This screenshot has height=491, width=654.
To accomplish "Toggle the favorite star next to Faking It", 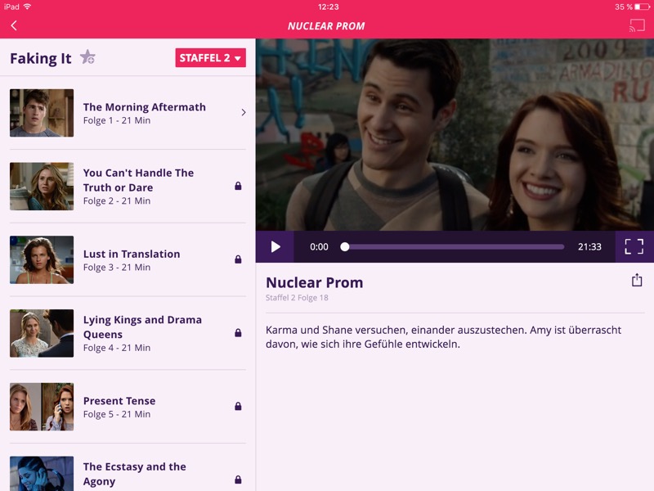I will click(x=90, y=59).
